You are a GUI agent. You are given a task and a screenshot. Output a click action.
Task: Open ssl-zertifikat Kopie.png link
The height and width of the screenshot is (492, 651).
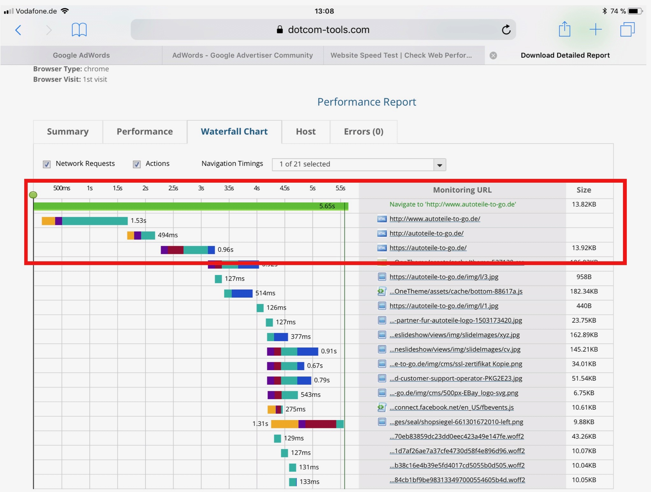tap(456, 364)
